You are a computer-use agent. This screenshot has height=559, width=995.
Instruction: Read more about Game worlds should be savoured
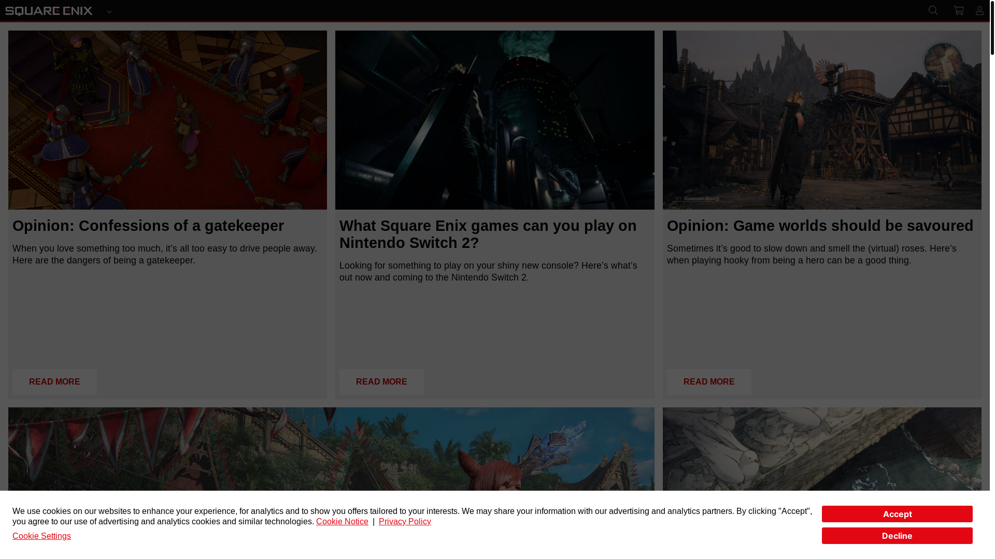coord(709,382)
